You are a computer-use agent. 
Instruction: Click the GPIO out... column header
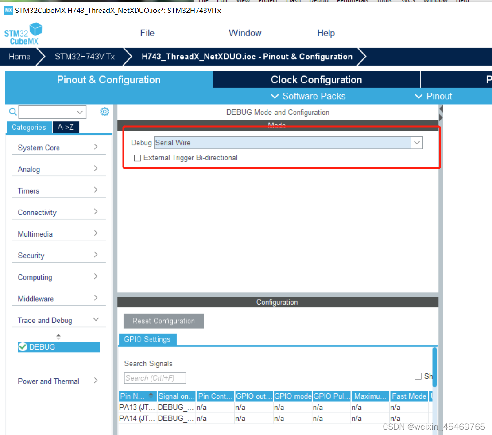point(254,396)
